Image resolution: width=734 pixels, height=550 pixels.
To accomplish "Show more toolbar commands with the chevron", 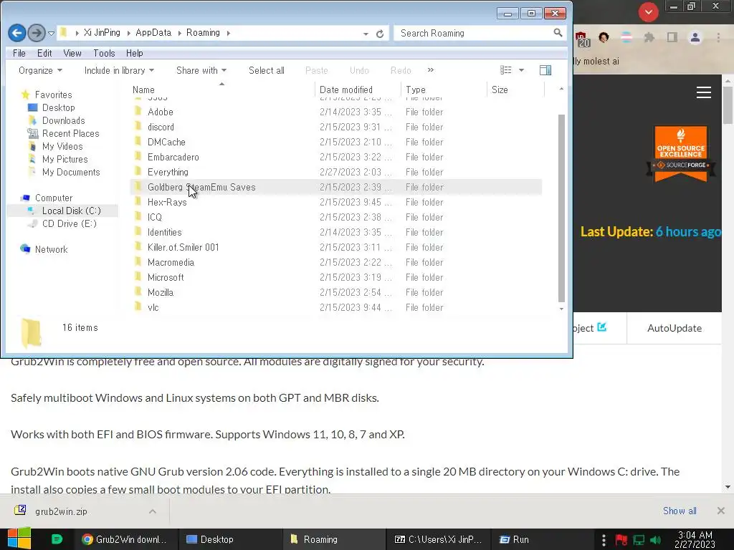I will [x=431, y=70].
